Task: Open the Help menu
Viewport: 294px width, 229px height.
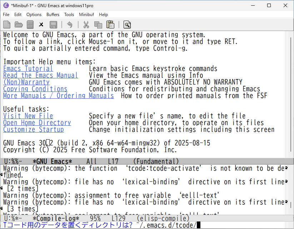Action: [103, 15]
